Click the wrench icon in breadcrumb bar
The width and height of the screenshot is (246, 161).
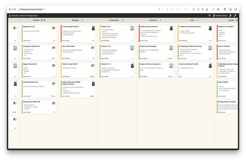[235, 15]
